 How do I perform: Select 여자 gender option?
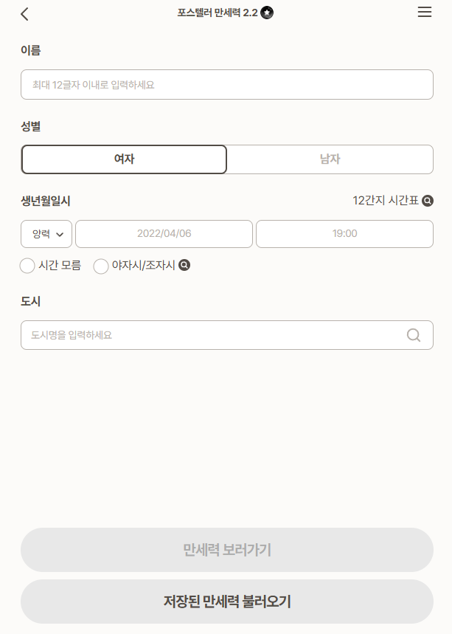pos(124,159)
